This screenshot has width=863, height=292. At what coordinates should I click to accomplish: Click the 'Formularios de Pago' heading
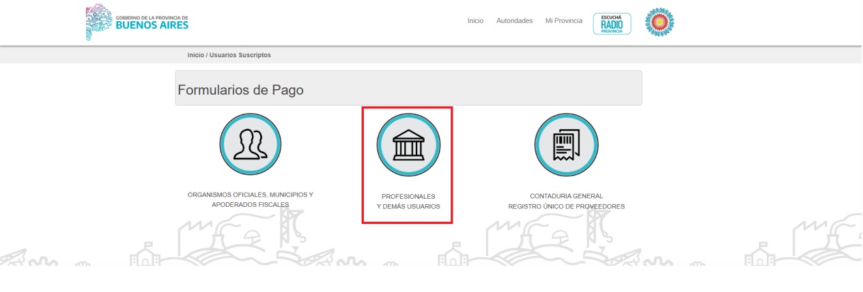click(240, 90)
